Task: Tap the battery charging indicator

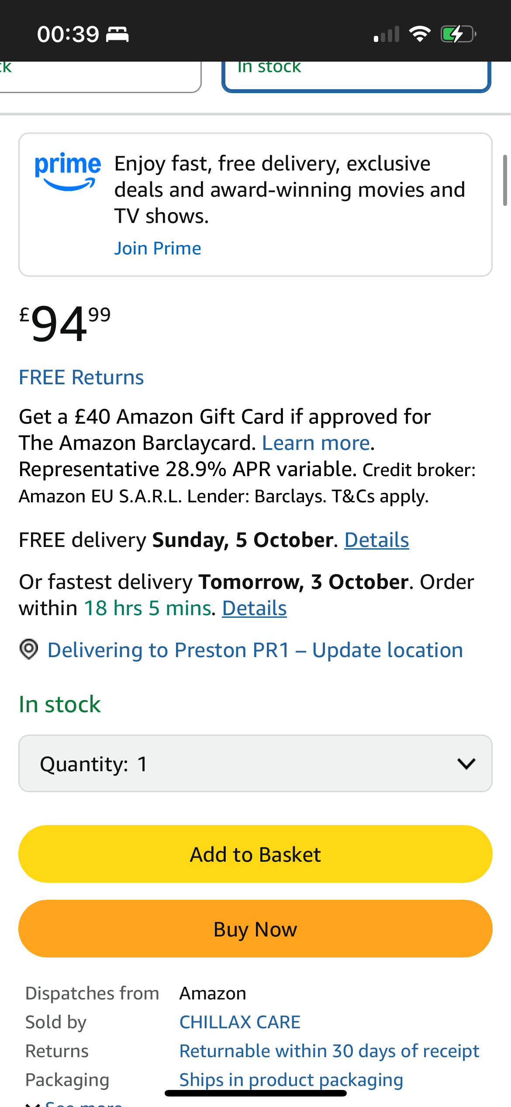Action: [458, 34]
